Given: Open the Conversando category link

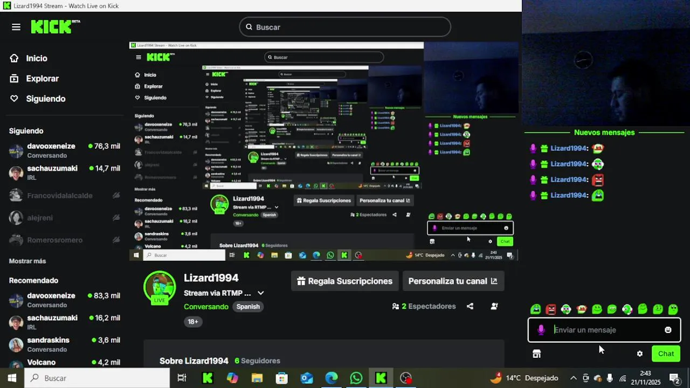Looking at the screenshot, I should (206, 307).
